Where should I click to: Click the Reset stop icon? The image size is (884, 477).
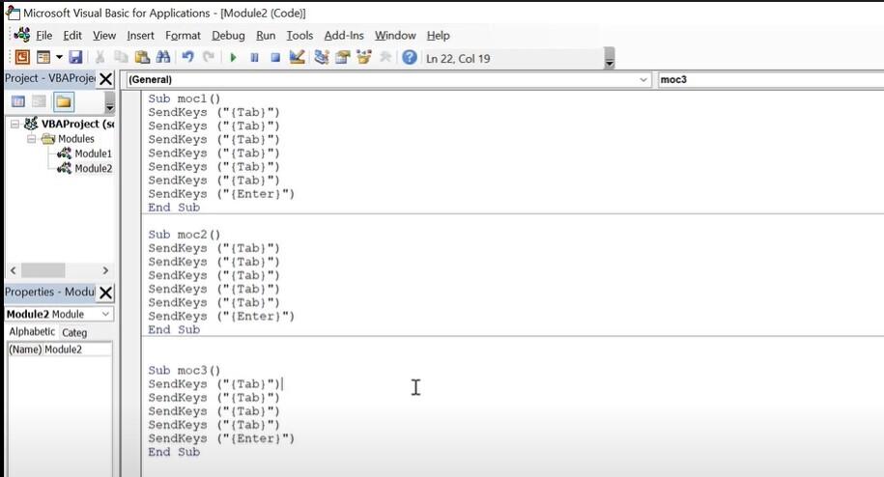pyautogui.click(x=275, y=57)
